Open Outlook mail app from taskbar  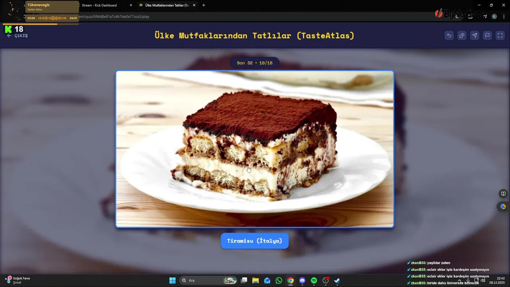tap(267, 281)
